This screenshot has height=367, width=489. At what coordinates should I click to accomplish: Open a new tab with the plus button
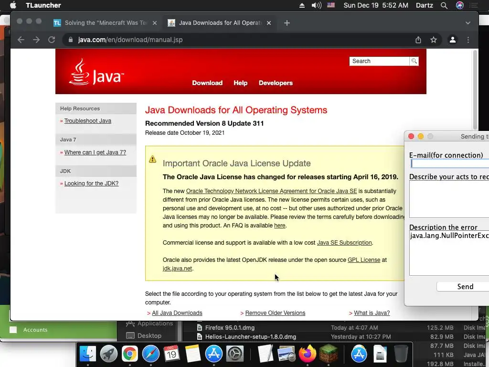[x=287, y=23]
